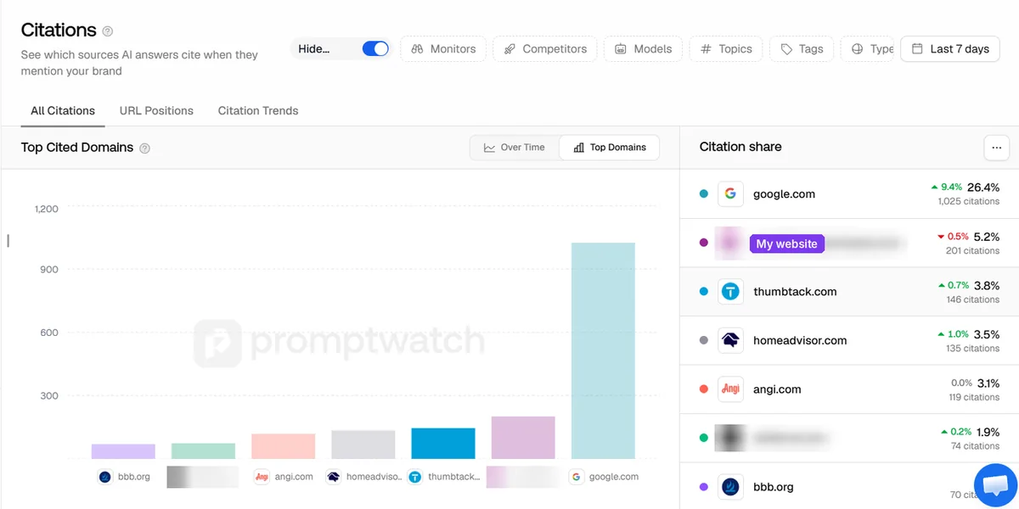Open the homeadvisor.com citation row

tap(849, 341)
